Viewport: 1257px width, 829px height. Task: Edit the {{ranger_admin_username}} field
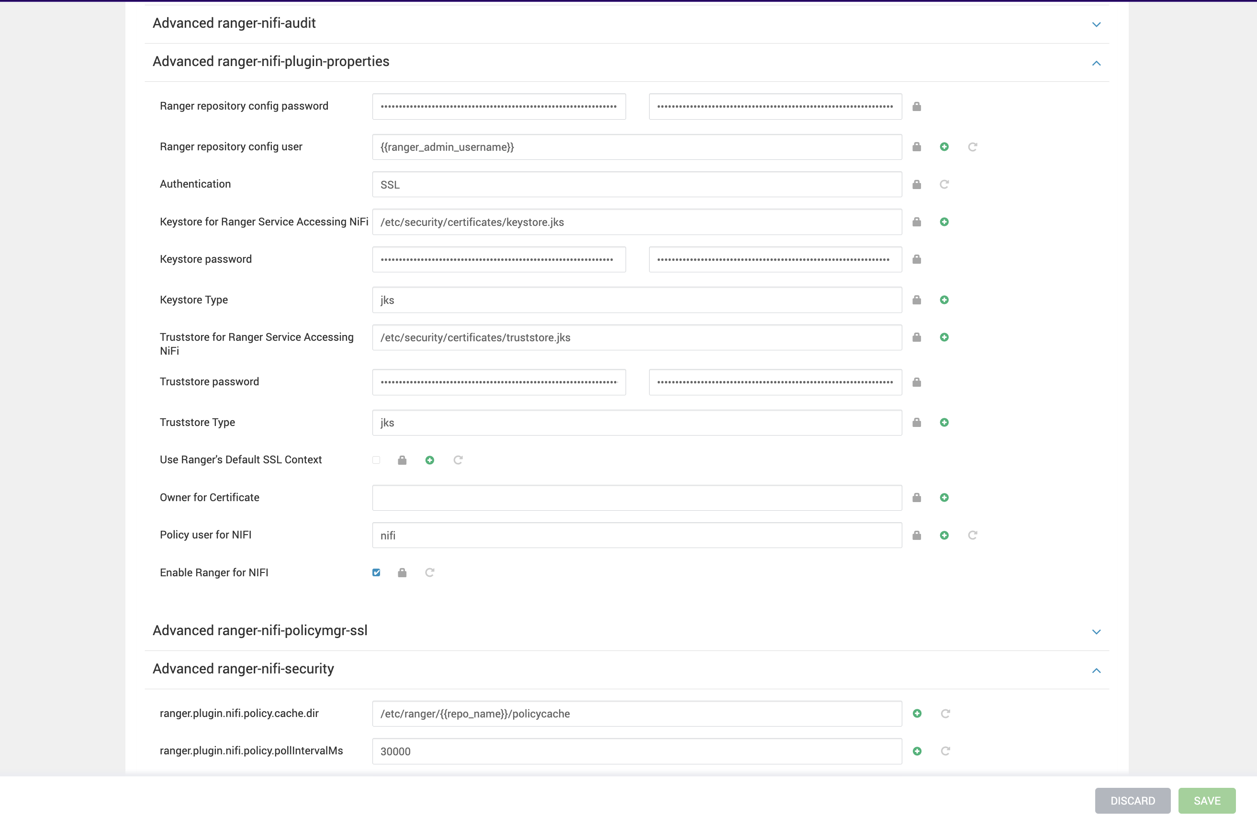coord(637,147)
